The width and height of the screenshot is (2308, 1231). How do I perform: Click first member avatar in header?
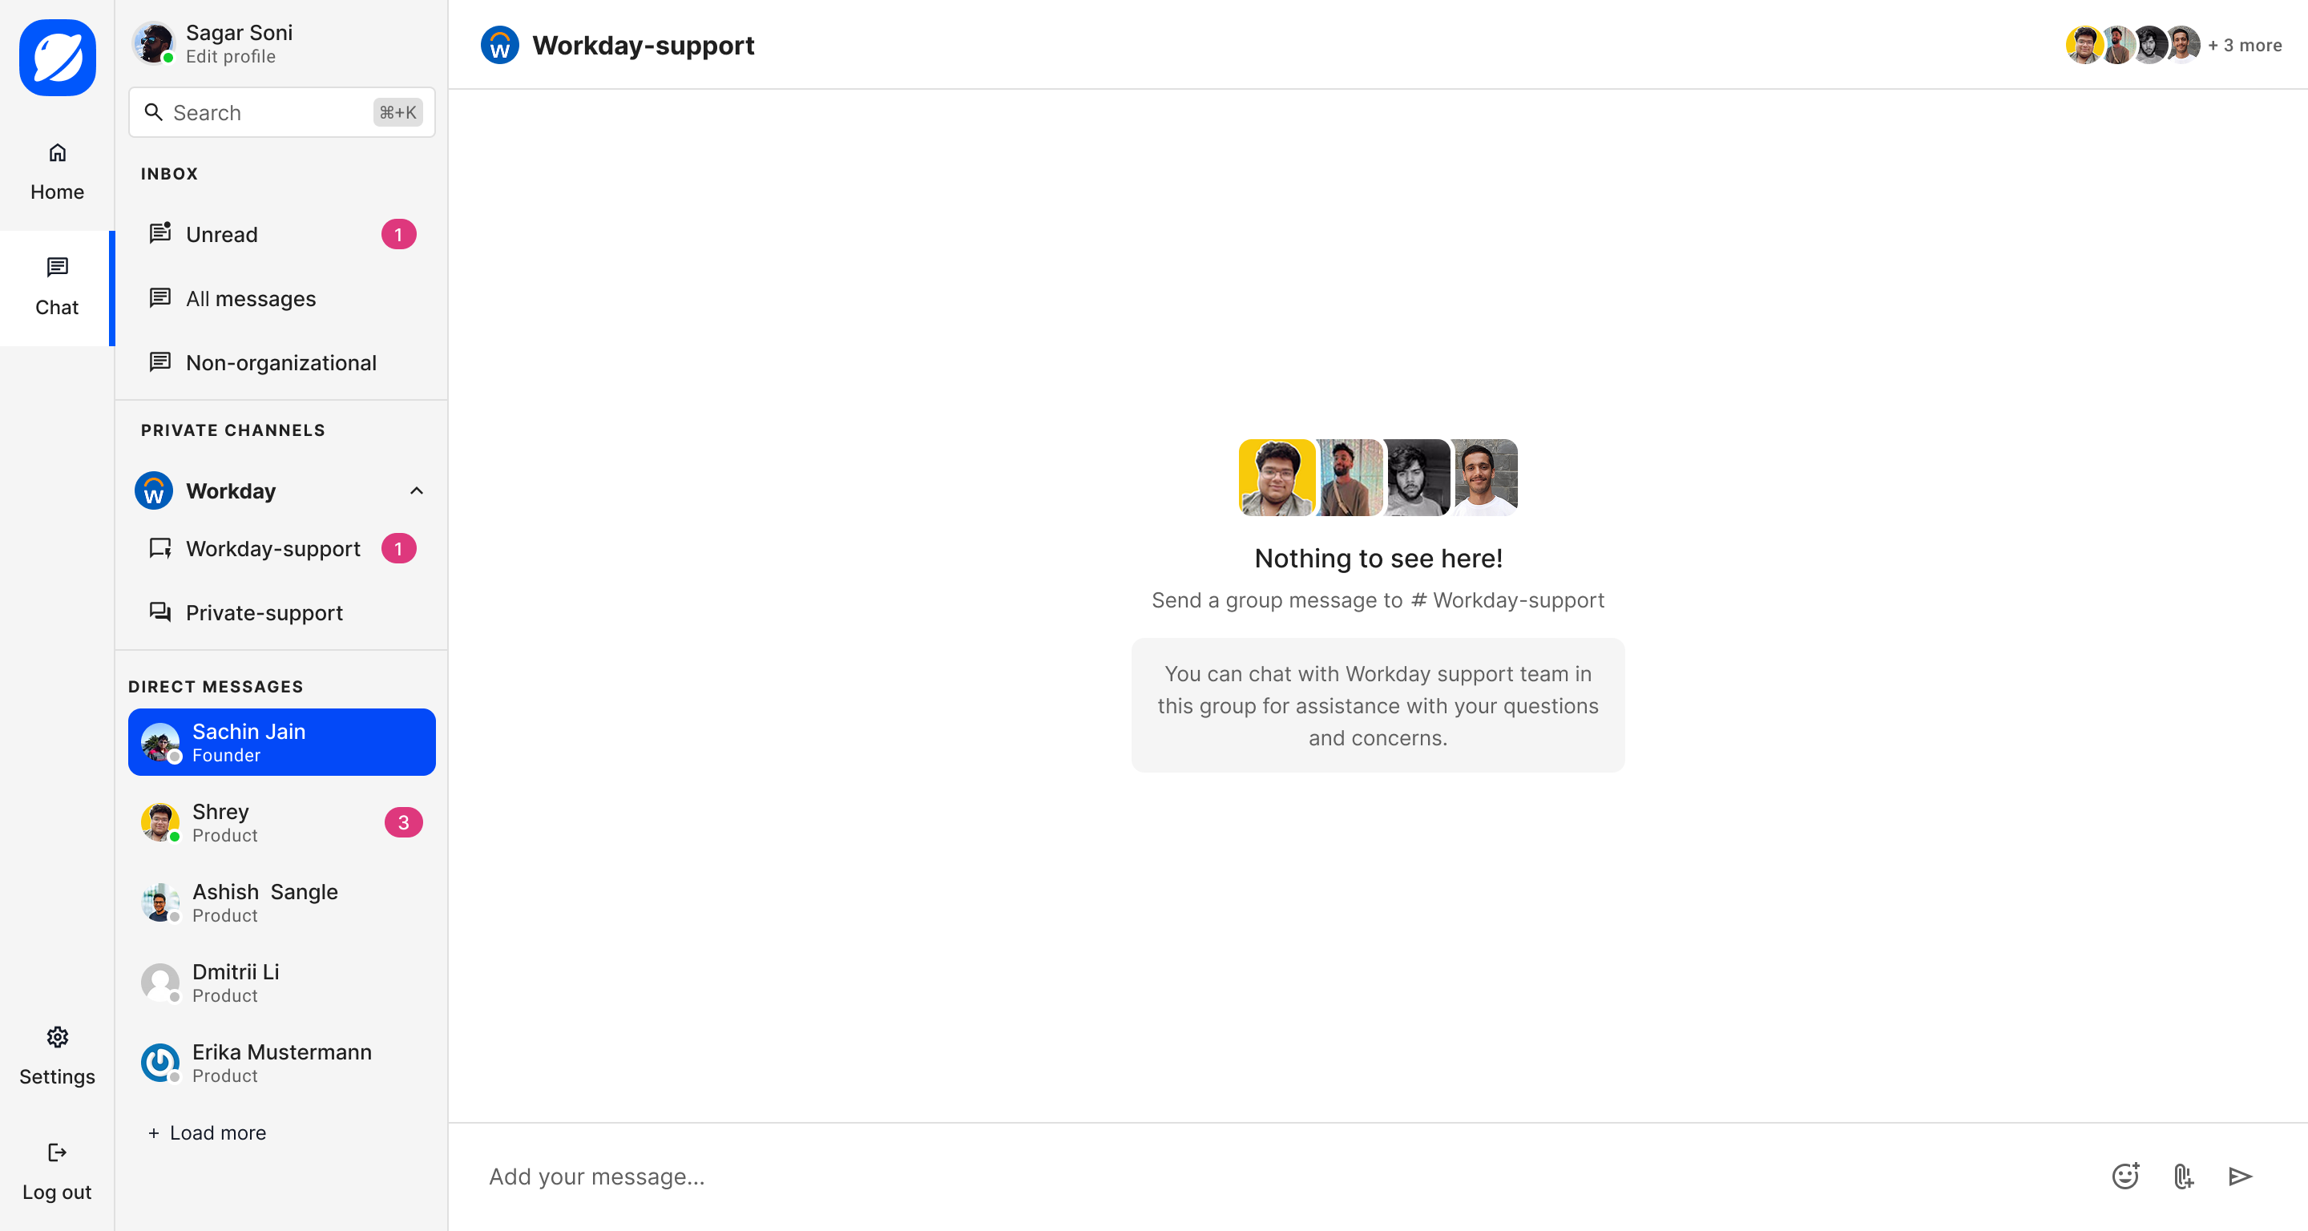[x=2084, y=45]
